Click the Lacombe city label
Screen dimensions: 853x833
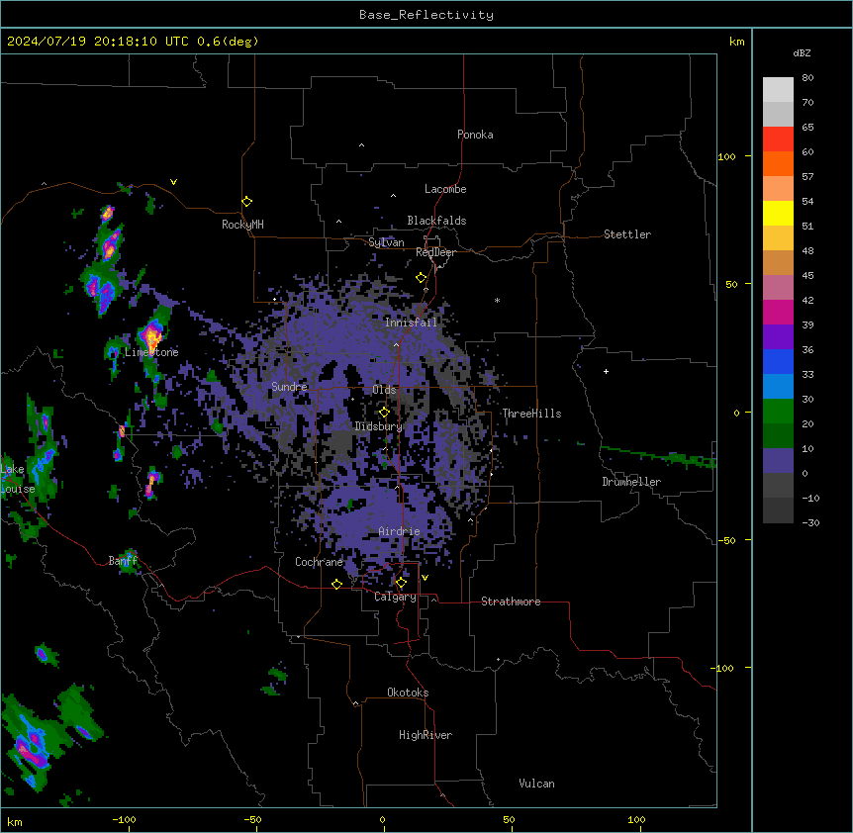coord(445,189)
